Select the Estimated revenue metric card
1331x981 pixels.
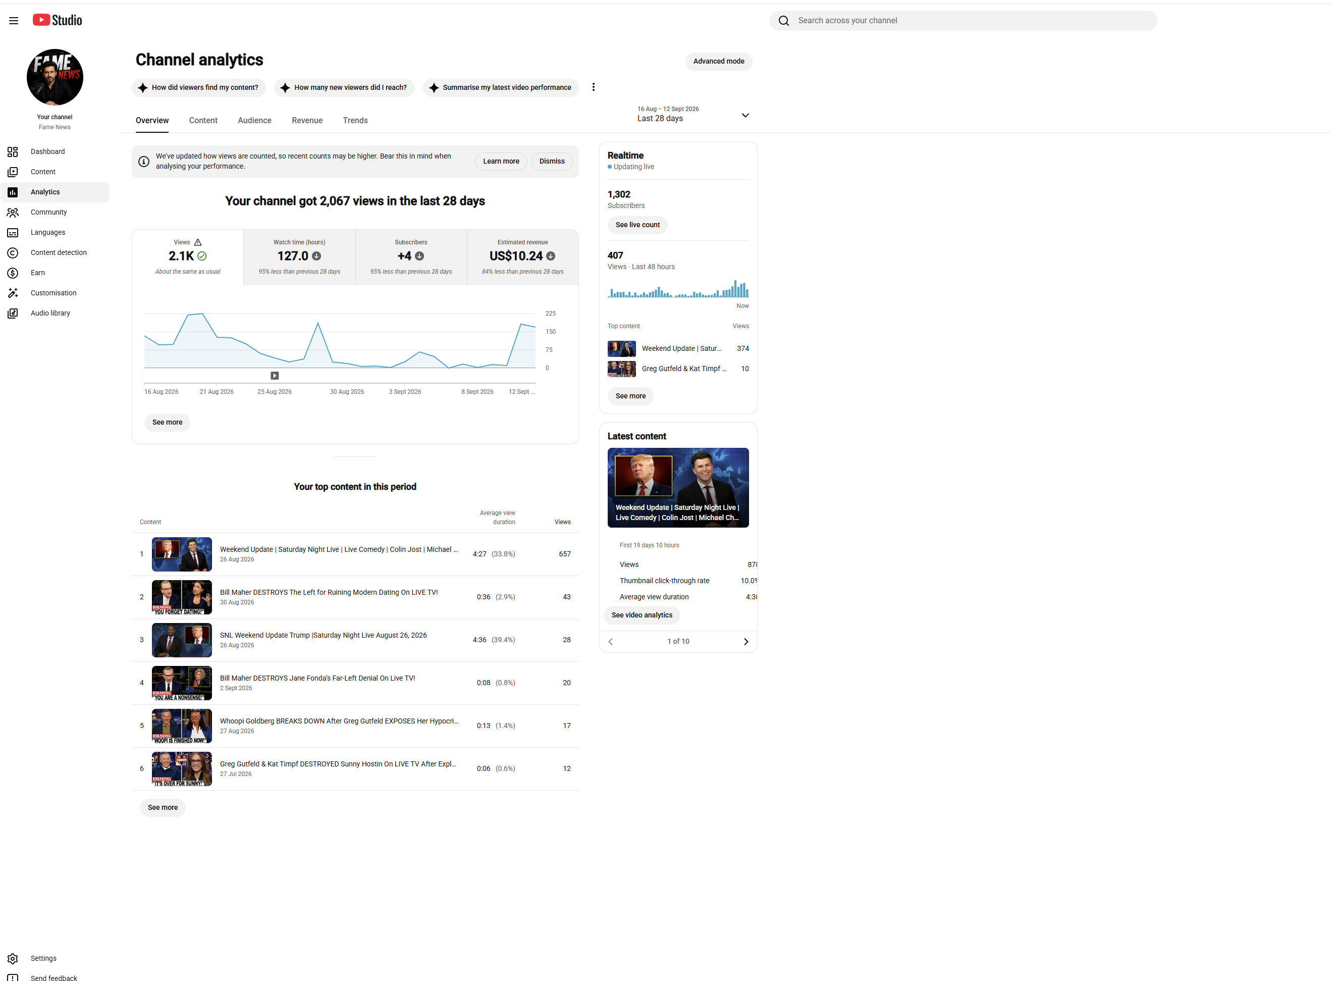click(x=522, y=257)
